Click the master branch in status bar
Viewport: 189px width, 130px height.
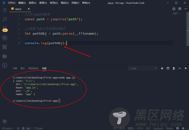(x=8, y=128)
